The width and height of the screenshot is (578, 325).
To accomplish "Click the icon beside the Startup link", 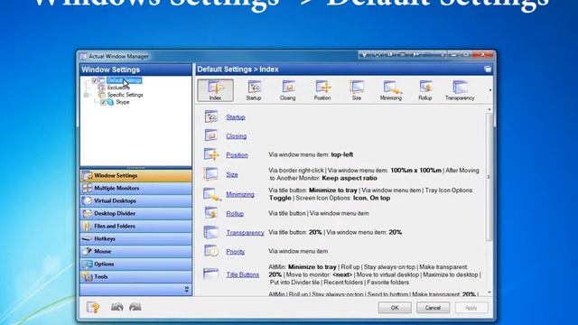I will tap(211, 116).
